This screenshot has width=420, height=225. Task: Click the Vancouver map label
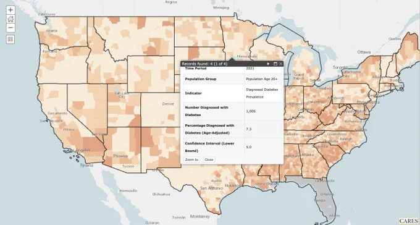coord(47,14)
